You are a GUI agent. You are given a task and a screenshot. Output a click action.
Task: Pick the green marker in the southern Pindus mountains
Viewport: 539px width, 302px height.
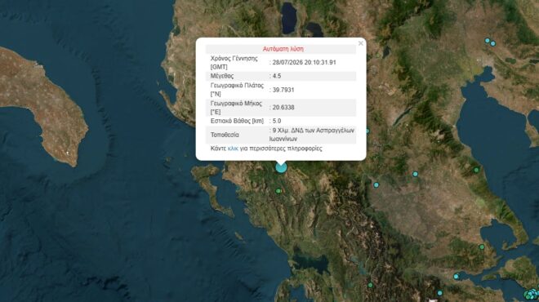point(370,285)
